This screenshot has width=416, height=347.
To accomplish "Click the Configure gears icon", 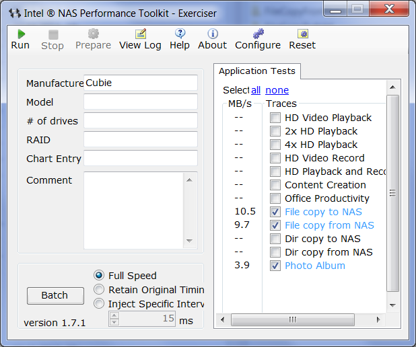I will tap(258, 34).
